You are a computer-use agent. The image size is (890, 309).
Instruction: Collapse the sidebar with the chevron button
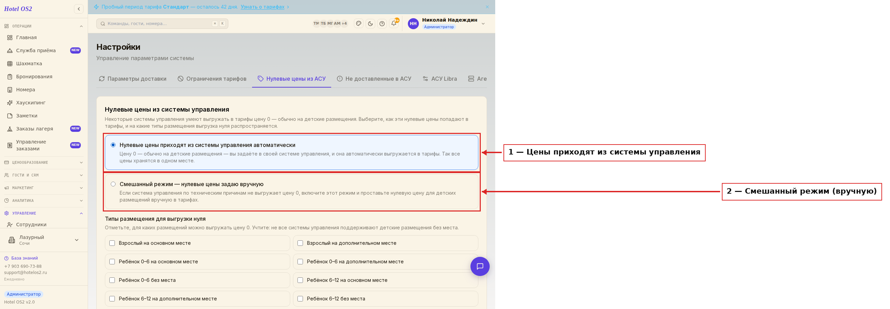pyautogui.click(x=79, y=9)
